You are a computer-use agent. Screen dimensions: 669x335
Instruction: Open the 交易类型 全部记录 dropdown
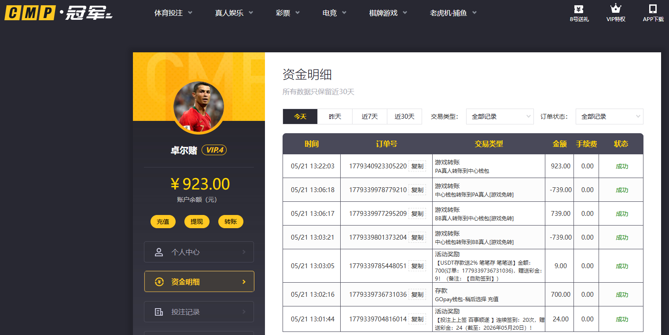point(500,117)
